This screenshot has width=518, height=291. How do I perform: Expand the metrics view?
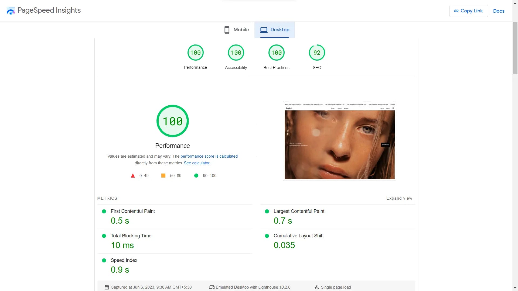click(399, 198)
